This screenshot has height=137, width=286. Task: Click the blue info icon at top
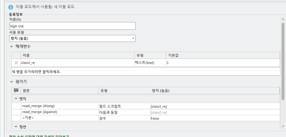point(11,7)
